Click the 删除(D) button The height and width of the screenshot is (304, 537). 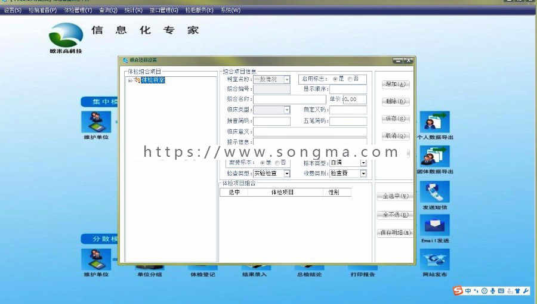pyautogui.click(x=396, y=101)
